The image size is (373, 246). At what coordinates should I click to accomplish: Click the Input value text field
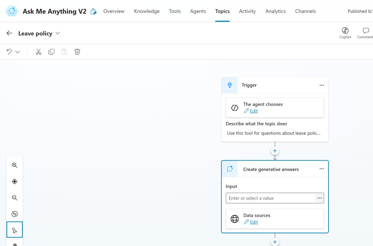[270, 198]
